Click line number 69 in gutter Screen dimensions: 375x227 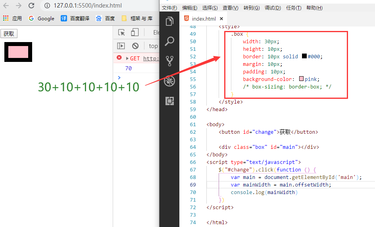point(193,185)
